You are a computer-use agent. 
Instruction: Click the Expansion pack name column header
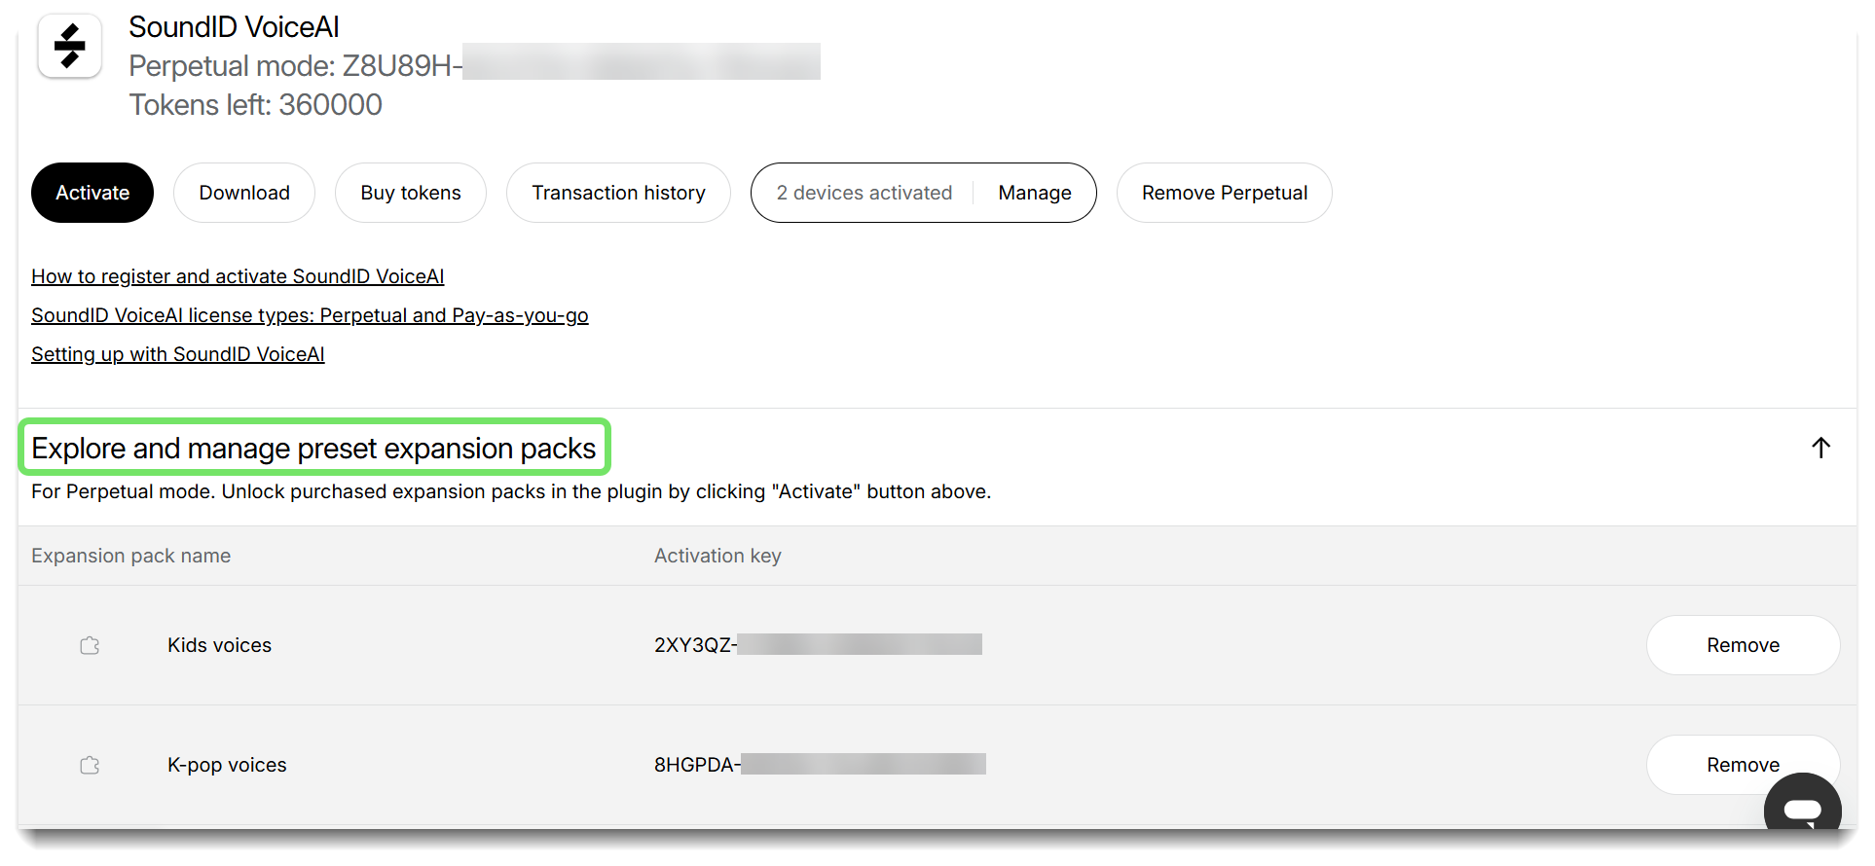click(x=130, y=556)
